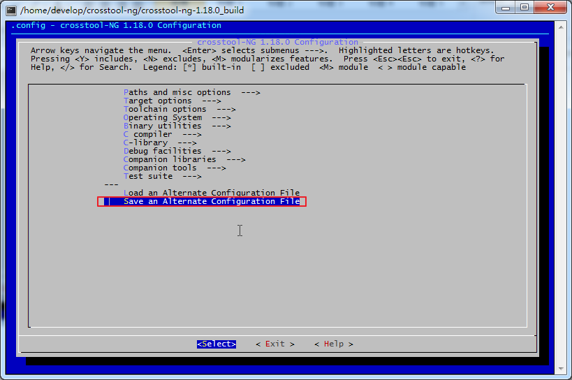Open Test suite submenu

click(x=162, y=176)
